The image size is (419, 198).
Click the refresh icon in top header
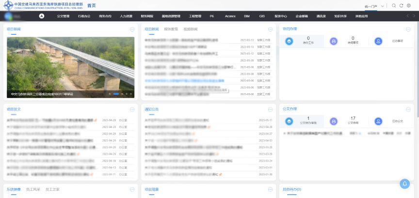click(x=401, y=5)
